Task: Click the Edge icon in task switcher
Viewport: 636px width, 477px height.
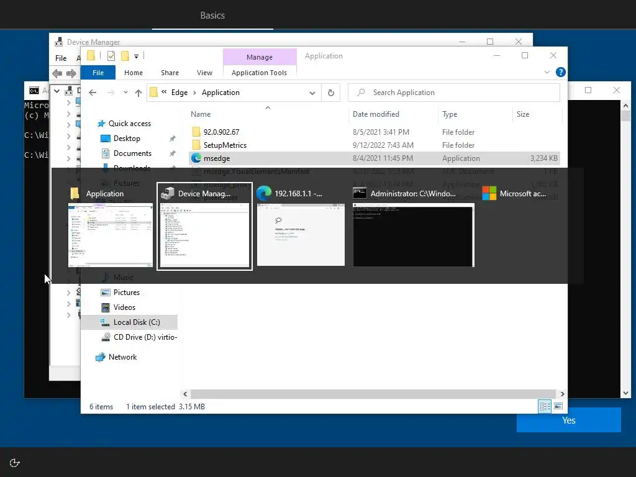Action: (263, 194)
